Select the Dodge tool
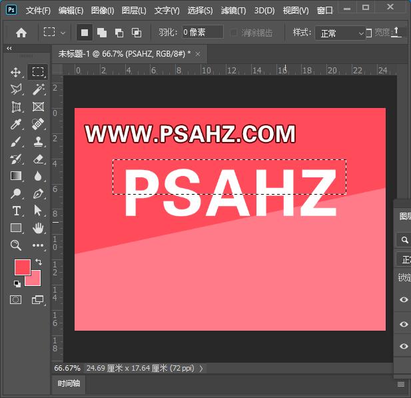411x398 pixels. (x=16, y=193)
